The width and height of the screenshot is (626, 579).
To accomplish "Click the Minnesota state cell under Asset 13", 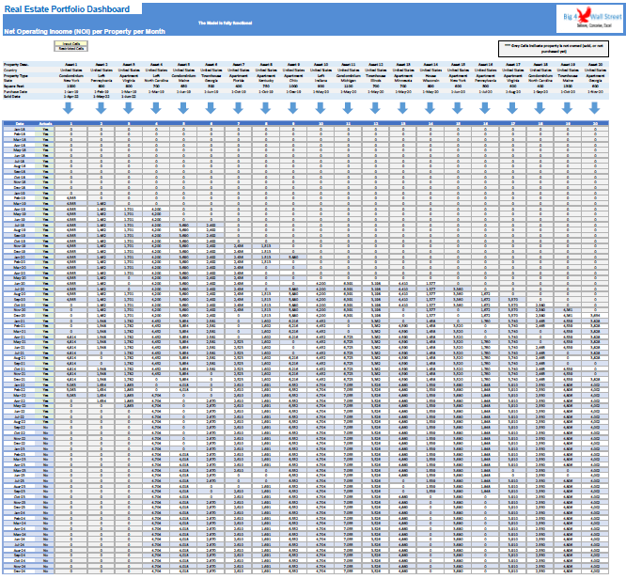I will point(403,80).
